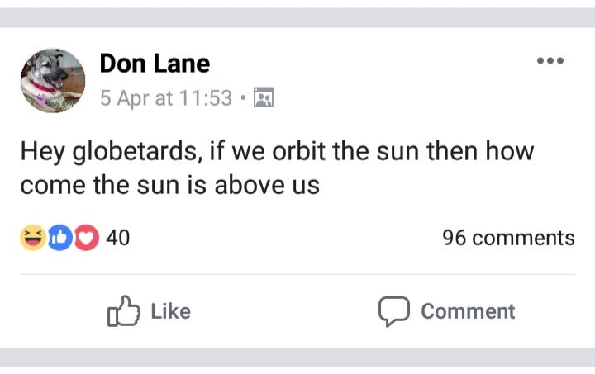Toggle Like on this post
Screen dimensions: 595x374
click(149, 311)
